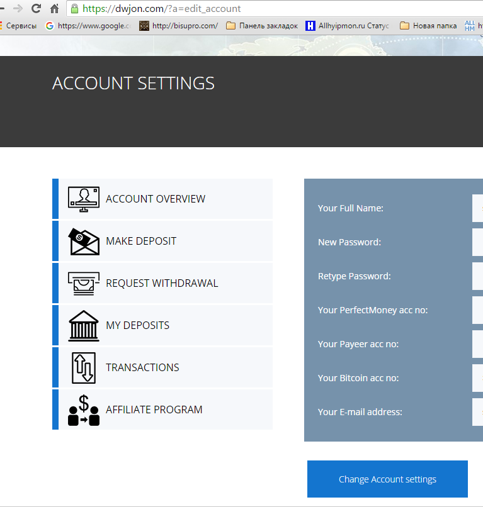Expand the Новая папка bookmark folder

coord(428,26)
